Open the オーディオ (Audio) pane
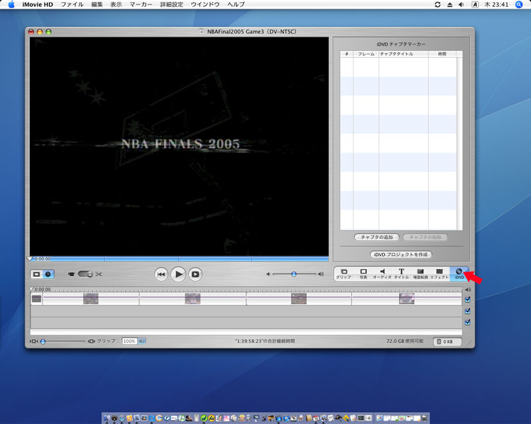 (382, 274)
